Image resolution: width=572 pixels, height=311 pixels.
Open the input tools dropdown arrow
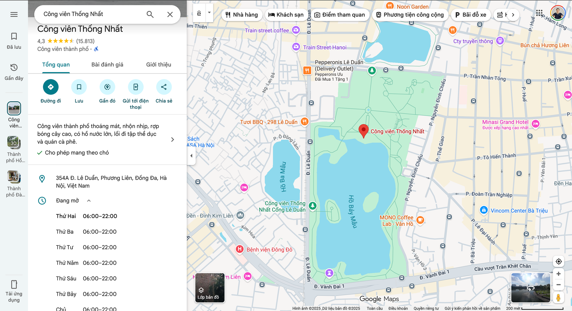coord(209,13)
